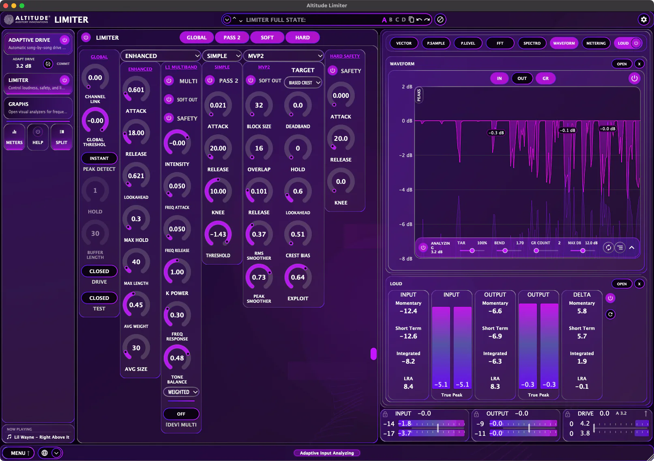Click the Closed button above Drive
Viewport: 654px width, 461px height.
click(x=99, y=271)
